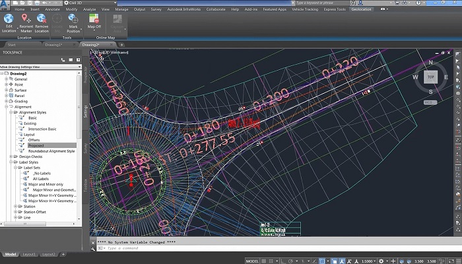Switch to the Drawing1 document tab

[x=53, y=44]
